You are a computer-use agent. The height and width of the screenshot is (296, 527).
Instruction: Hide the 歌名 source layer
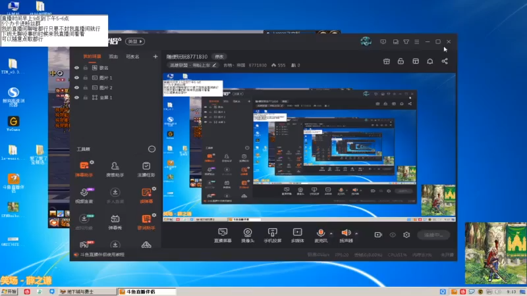[x=76, y=68]
